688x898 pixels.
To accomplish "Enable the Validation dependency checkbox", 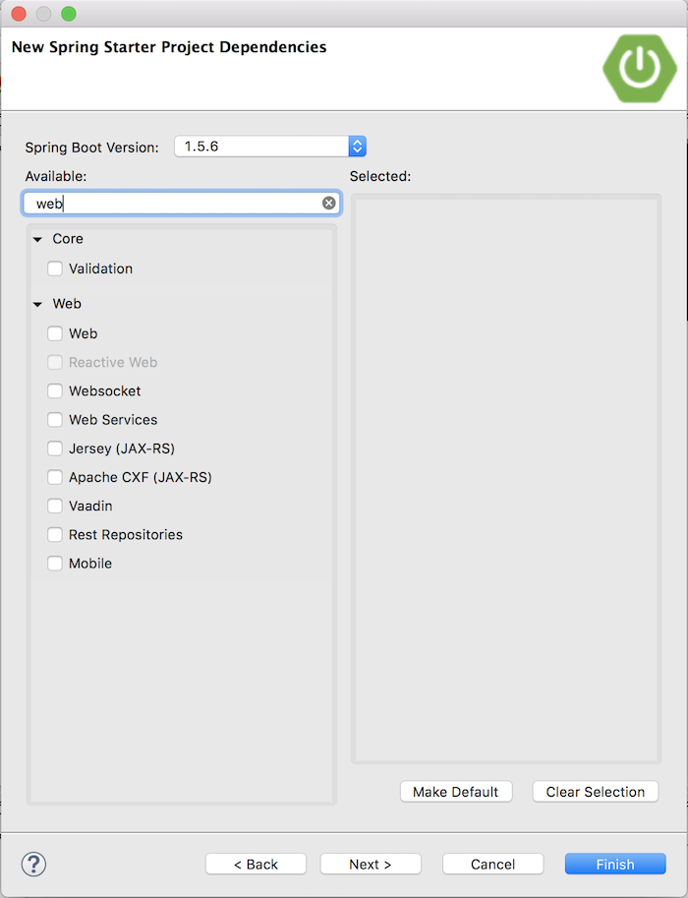I will click(55, 269).
